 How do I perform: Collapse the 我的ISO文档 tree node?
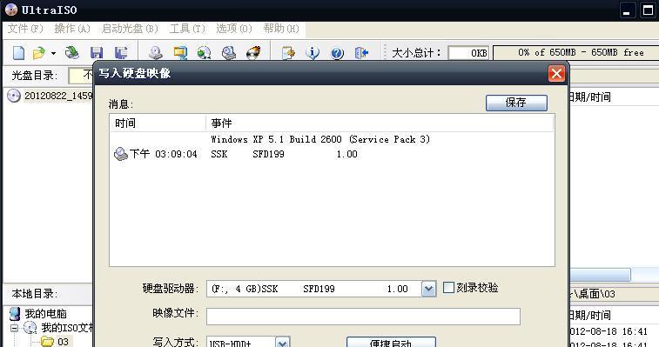click(15, 328)
